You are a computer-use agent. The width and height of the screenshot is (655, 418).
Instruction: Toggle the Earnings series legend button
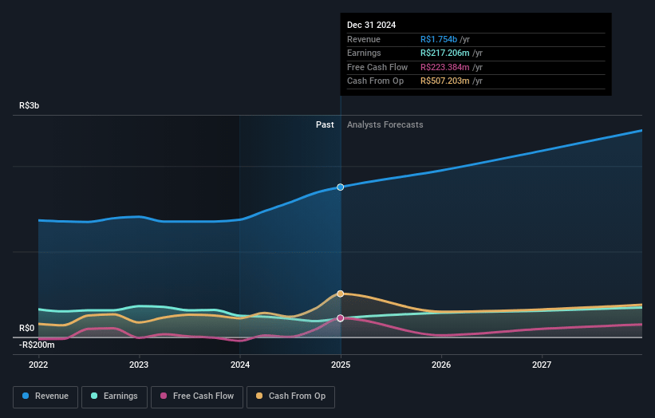[x=114, y=396]
